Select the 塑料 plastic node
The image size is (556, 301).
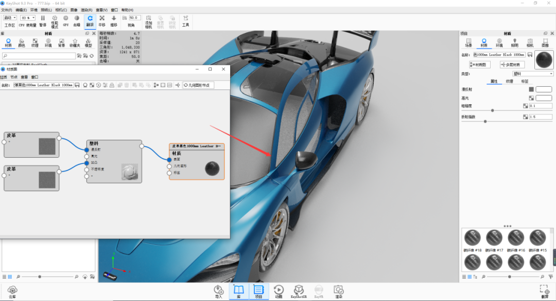(114, 162)
